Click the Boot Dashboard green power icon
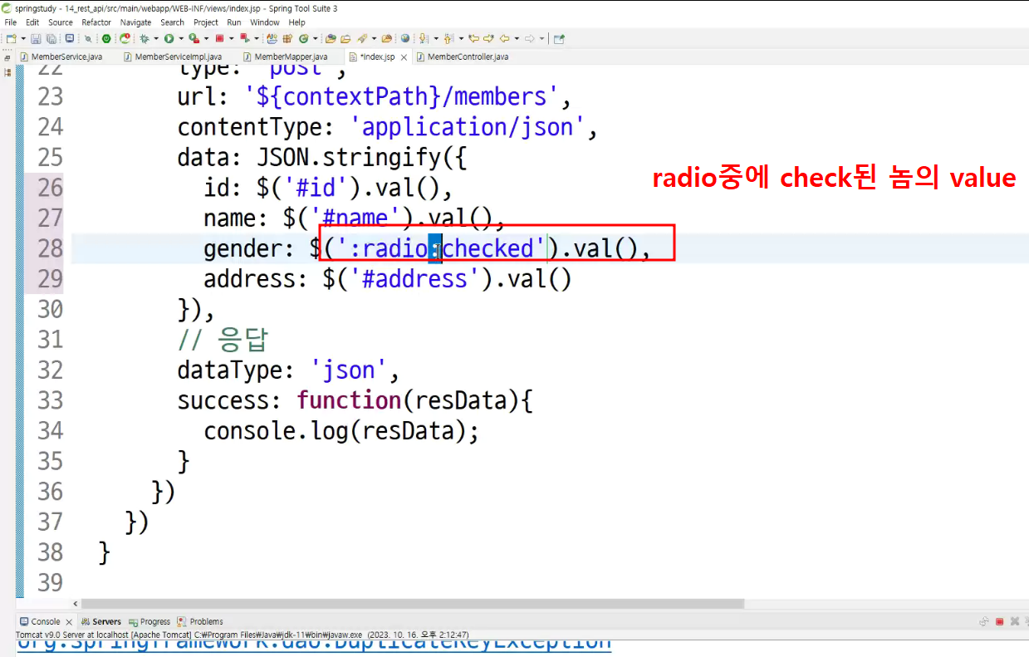 click(x=106, y=38)
